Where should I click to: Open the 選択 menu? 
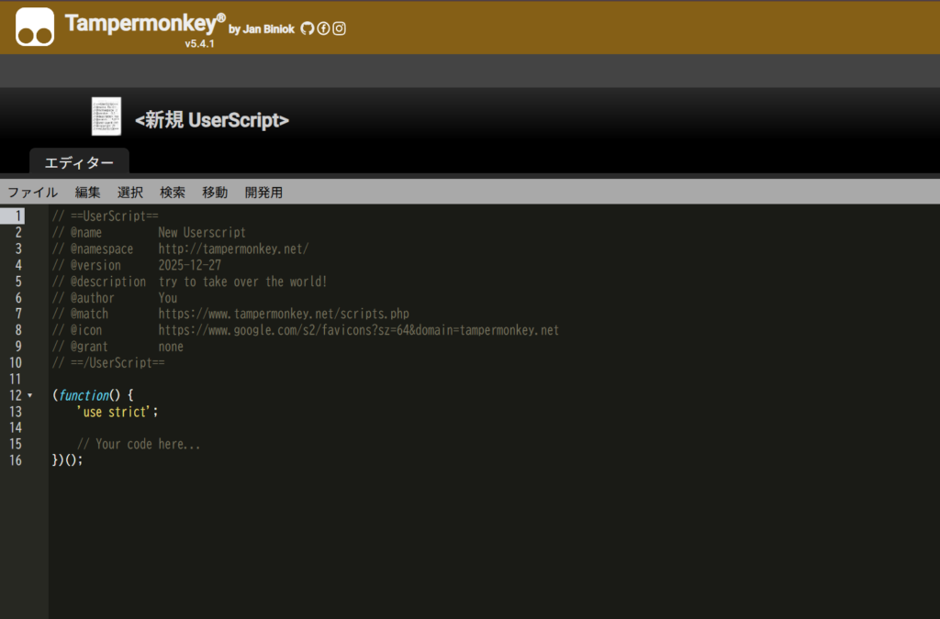(130, 193)
